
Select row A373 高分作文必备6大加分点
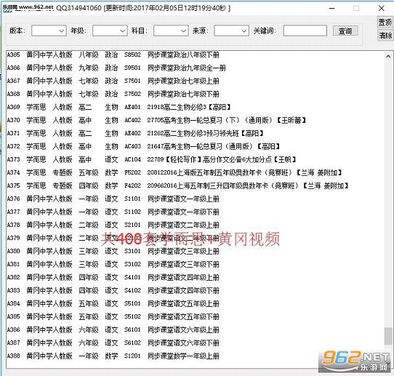151,159
